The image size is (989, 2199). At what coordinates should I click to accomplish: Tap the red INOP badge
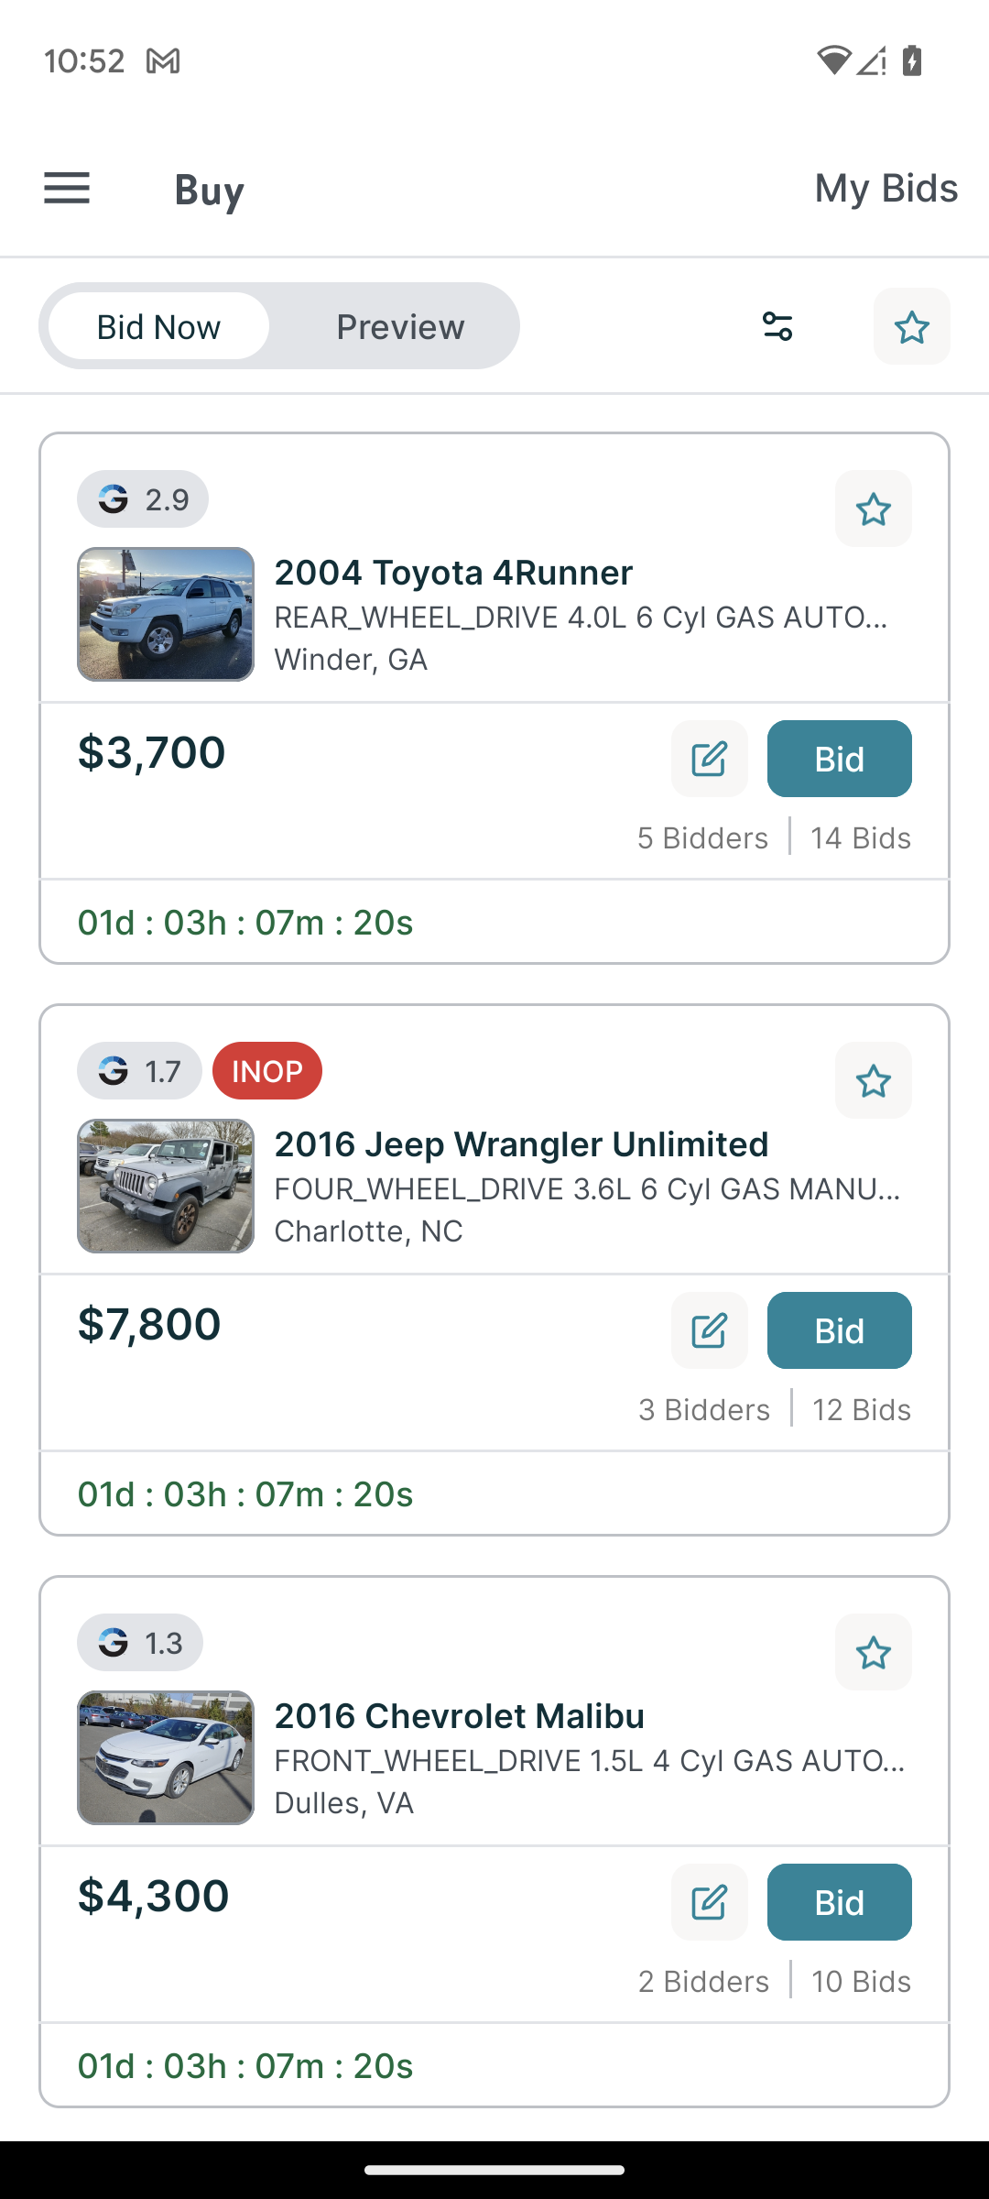(x=267, y=1071)
